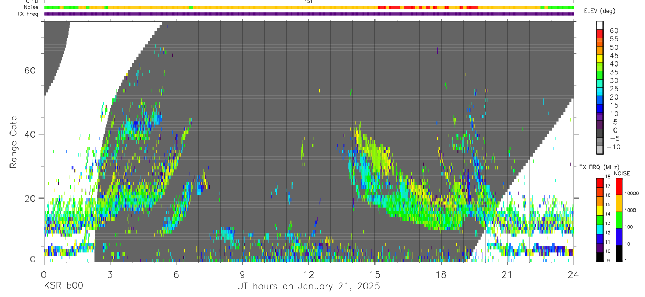The width and height of the screenshot is (645, 297).
Task: Click the purple TX Freq bar above the plot
Action: pyautogui.click(x=309, y=14)
